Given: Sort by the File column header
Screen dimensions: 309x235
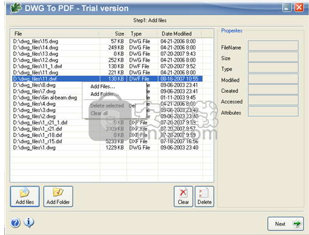Looking at the screenshot, I should [55, 34].
